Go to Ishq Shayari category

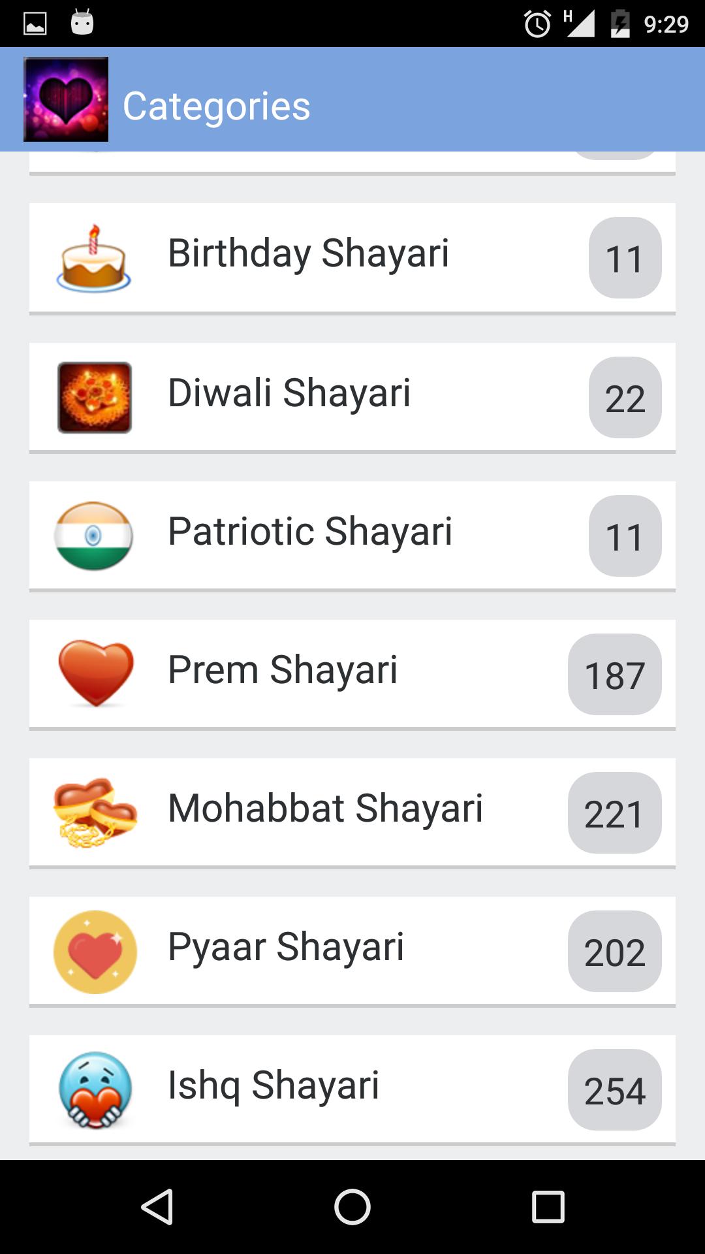274,1085
